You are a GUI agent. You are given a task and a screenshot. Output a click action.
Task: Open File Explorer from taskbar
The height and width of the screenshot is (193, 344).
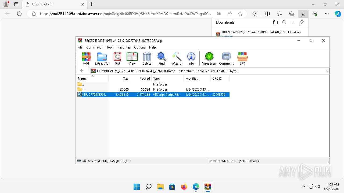pos(160,187)
